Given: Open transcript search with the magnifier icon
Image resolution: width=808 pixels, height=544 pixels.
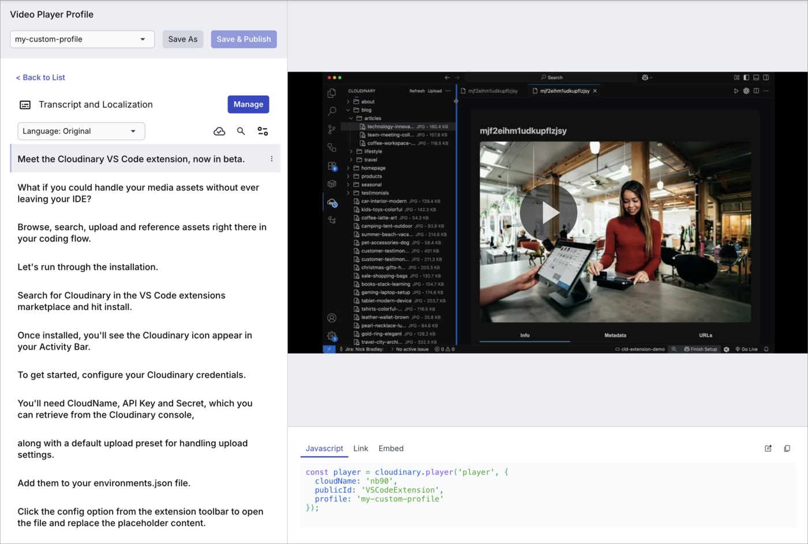Looking at the screenshot, I should pos(241,131).
